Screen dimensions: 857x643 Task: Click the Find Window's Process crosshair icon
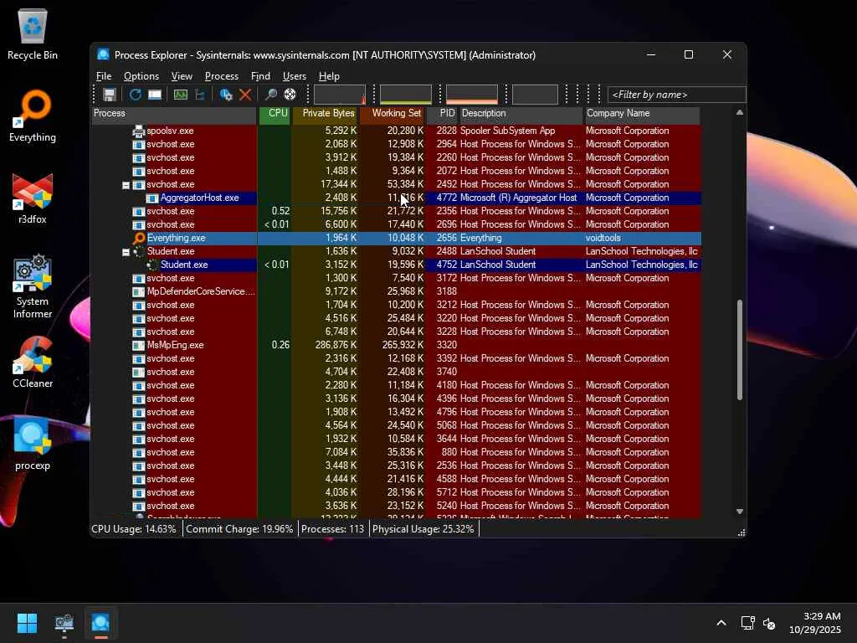pos(290,95)
